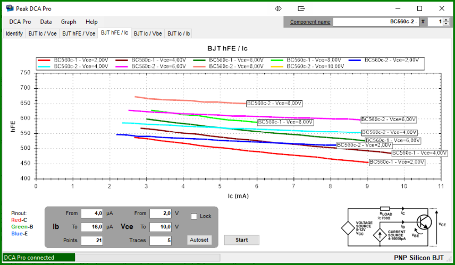Click yellow legend swatch BC560c-2 Vce=10,00V

coord(277,66)
